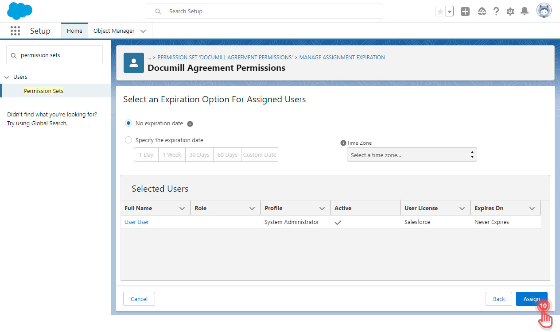Click the info icon beside No expiration date

pyautogui.click(x=191, y=124)
